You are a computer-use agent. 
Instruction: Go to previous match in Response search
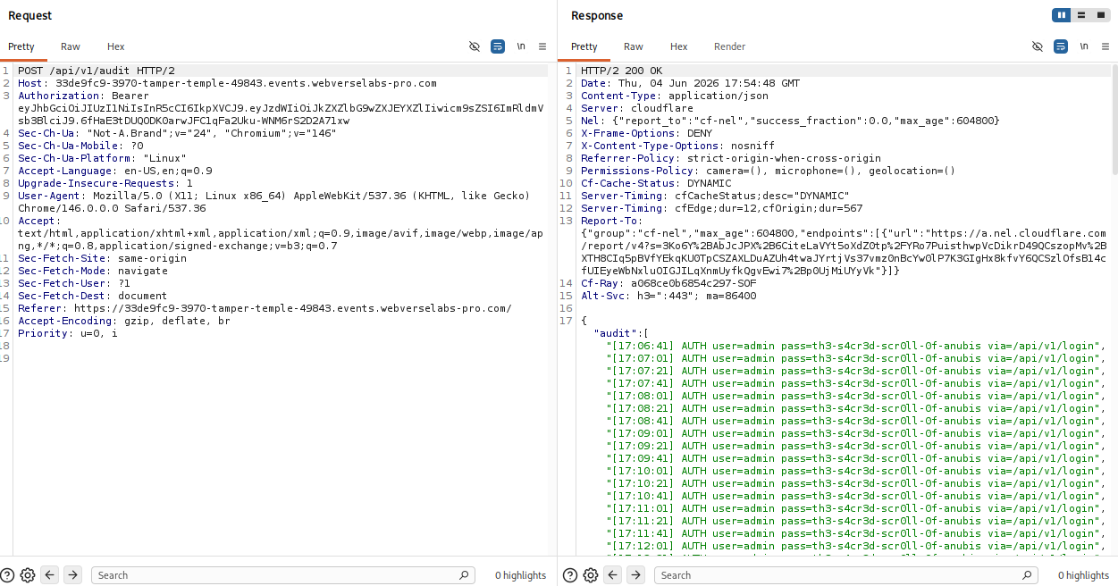tap(613, 575)
